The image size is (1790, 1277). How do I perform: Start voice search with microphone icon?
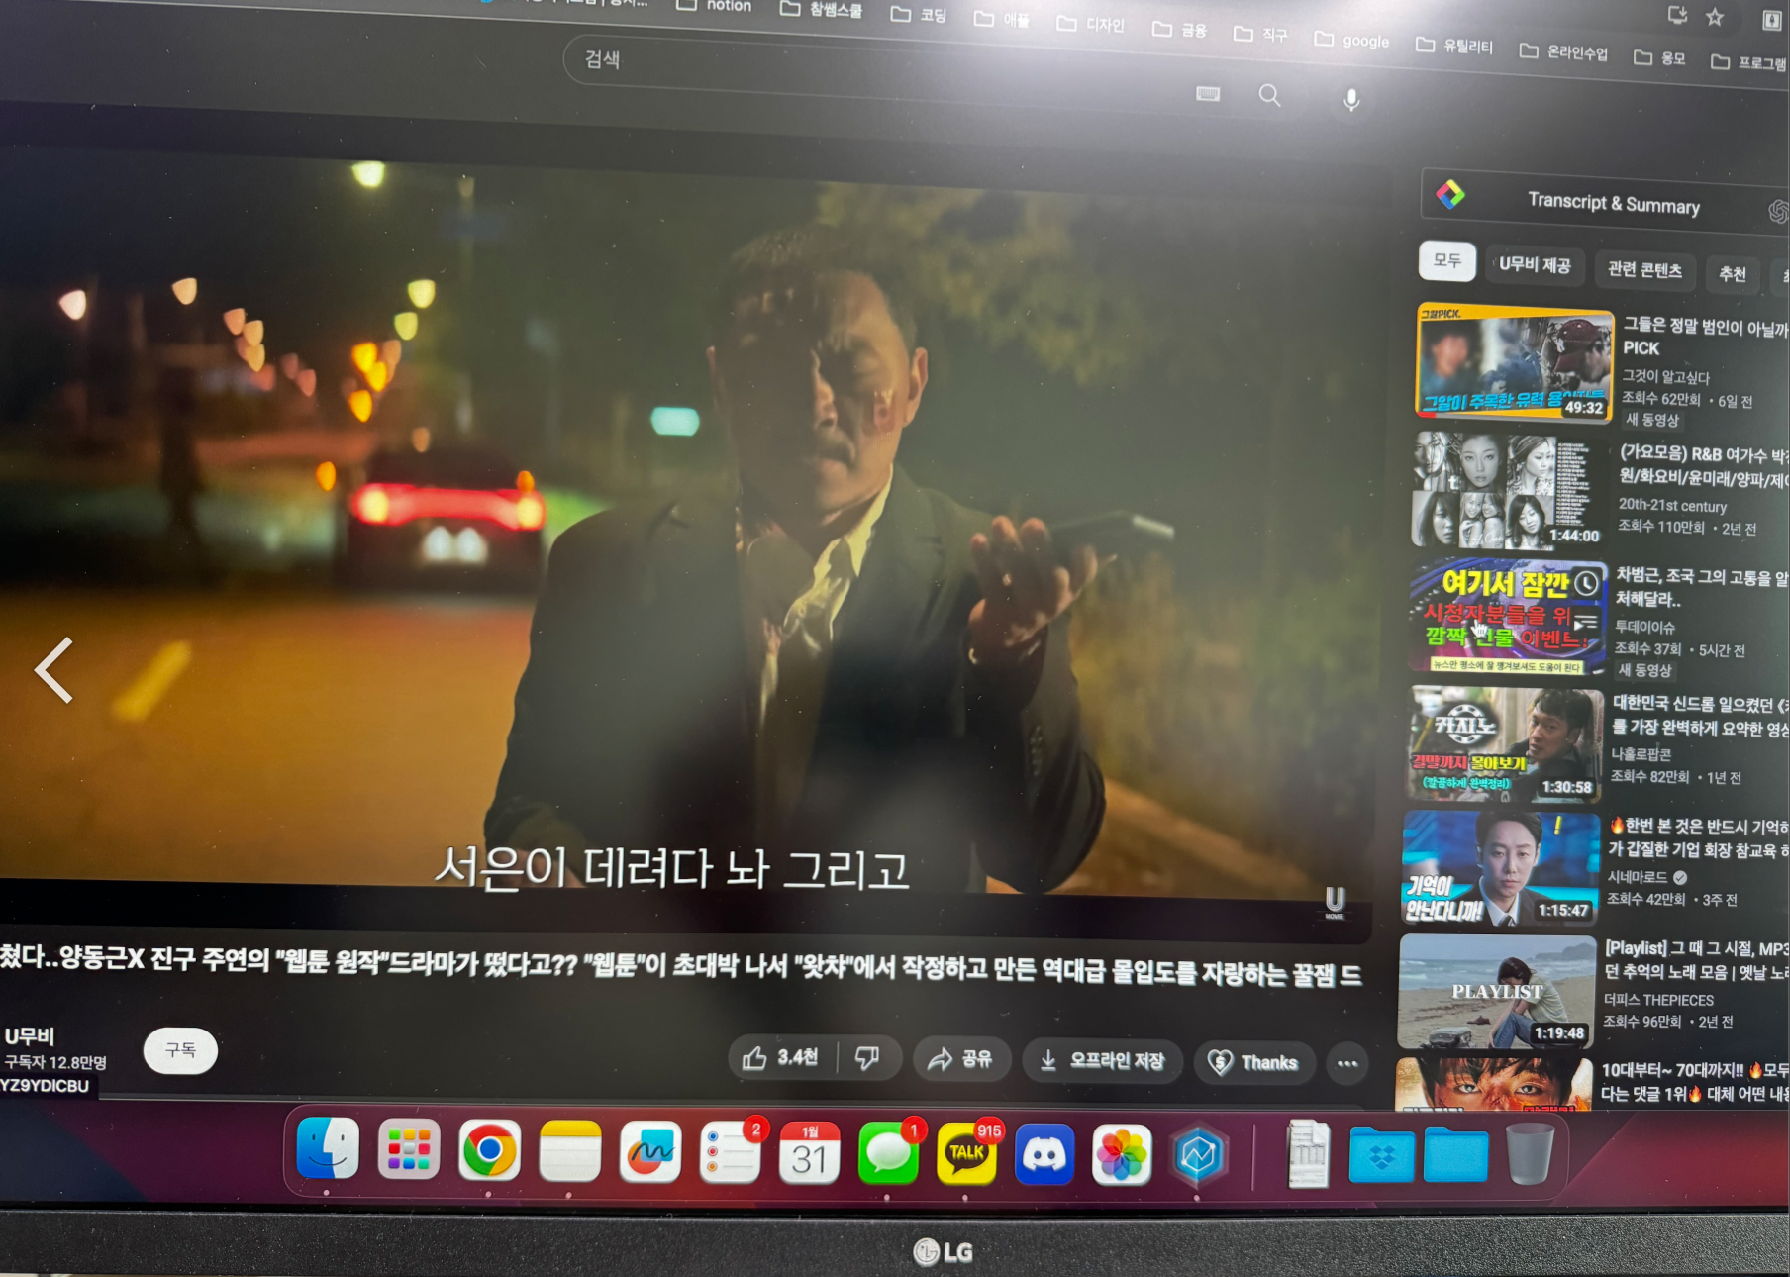point(1351,100)
